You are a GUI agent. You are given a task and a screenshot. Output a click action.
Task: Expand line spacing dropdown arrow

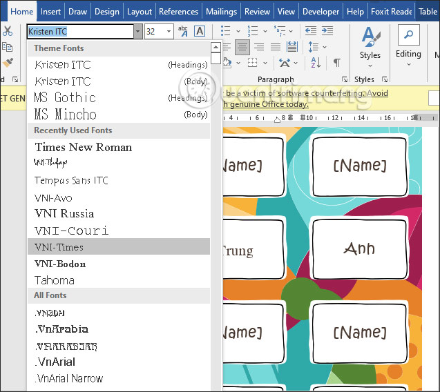point(325,47)
